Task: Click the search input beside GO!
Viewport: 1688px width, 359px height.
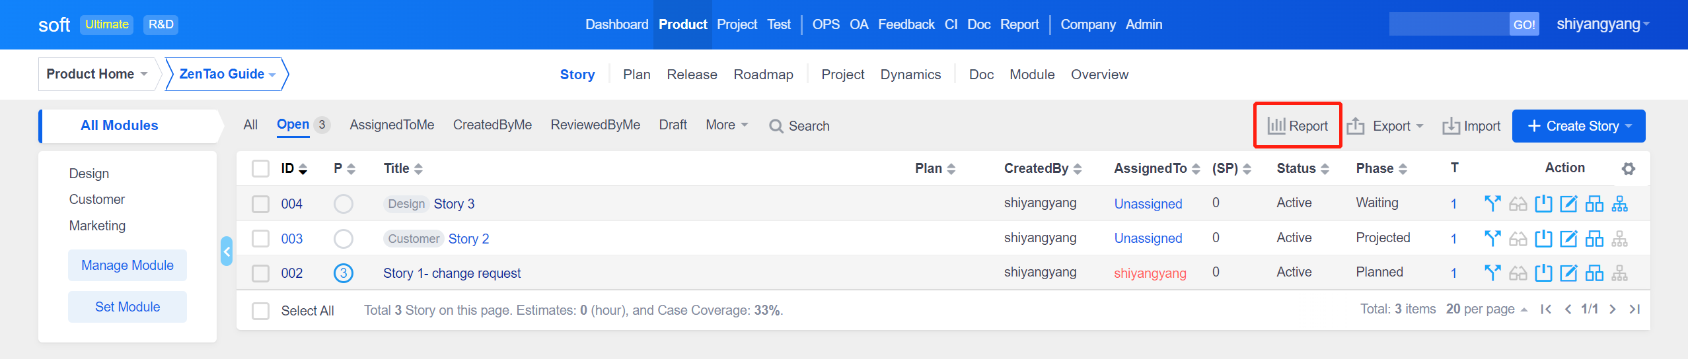Action: pos(1448,24)
